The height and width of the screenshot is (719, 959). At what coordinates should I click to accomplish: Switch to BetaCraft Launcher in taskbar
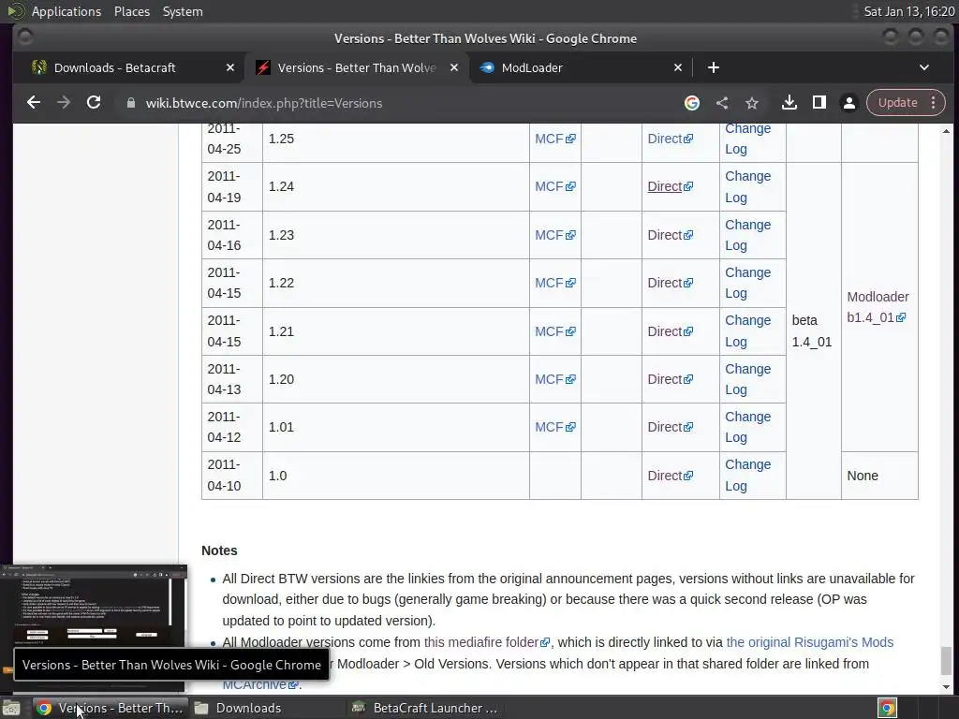(x=426, y=708)
